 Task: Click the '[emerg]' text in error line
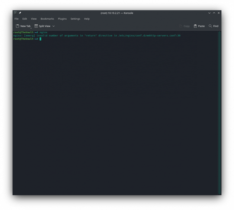coord(29,36)
